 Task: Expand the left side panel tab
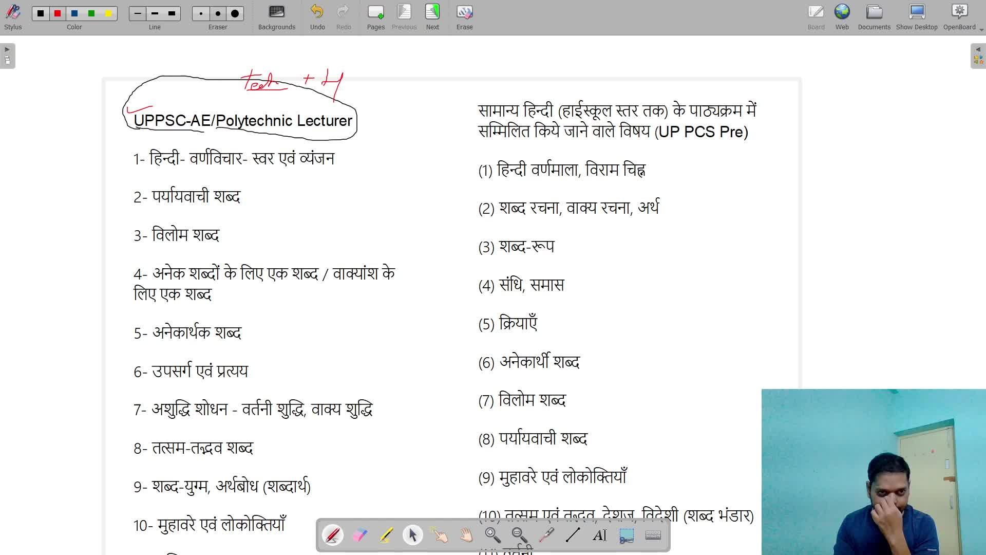[7, 55]
